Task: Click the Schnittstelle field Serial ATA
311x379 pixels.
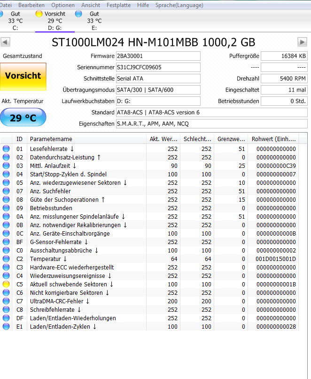Action: pos(158,79)
